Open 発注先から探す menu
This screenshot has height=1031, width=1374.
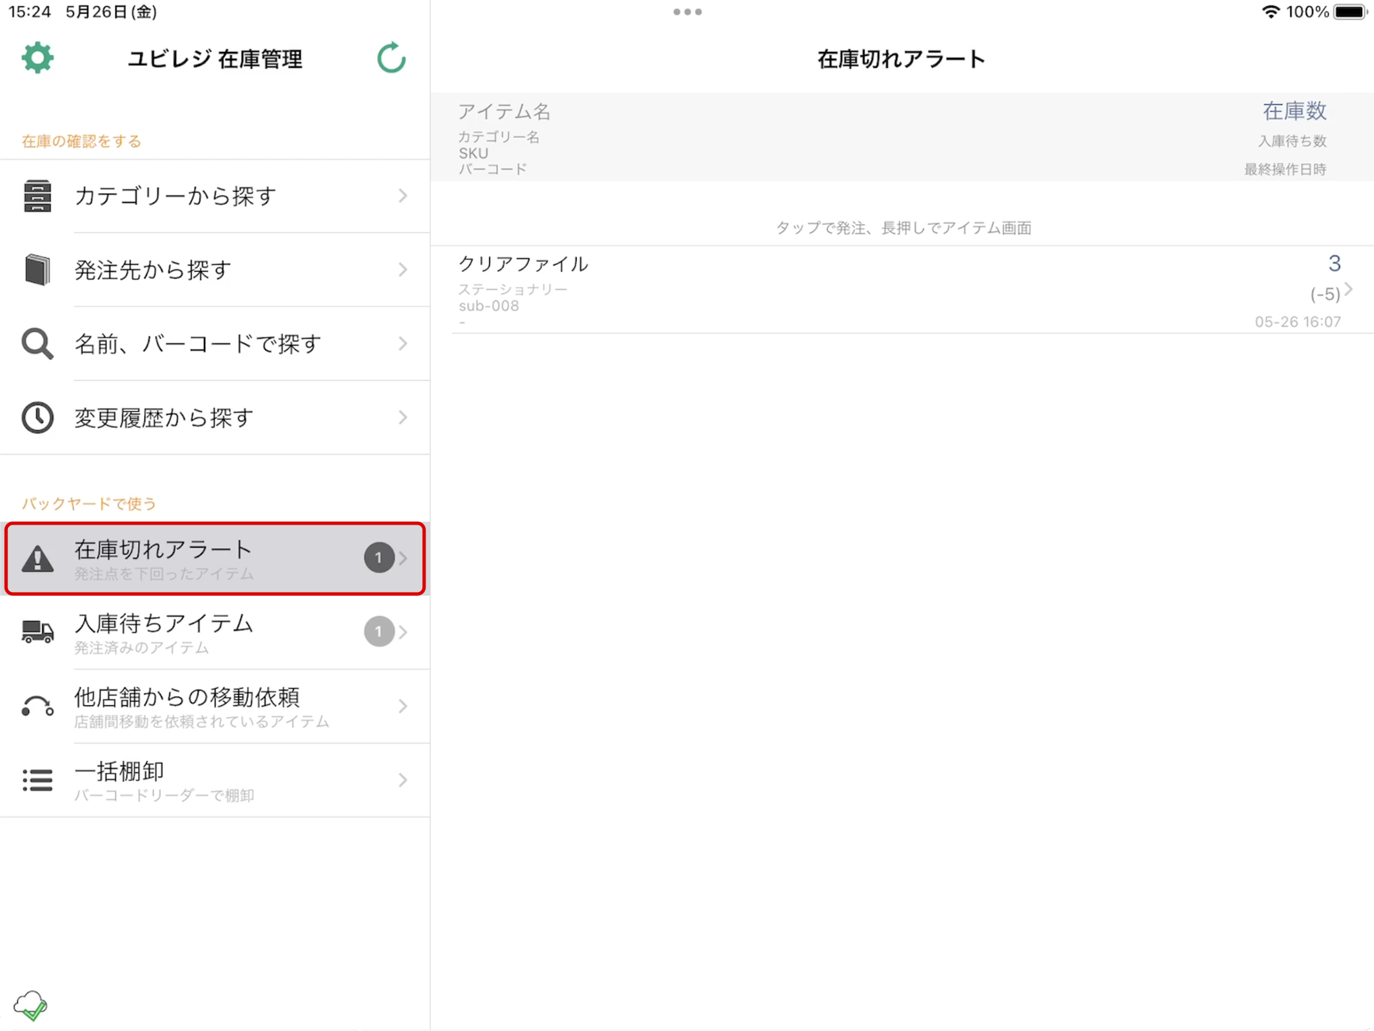[215, 269]
